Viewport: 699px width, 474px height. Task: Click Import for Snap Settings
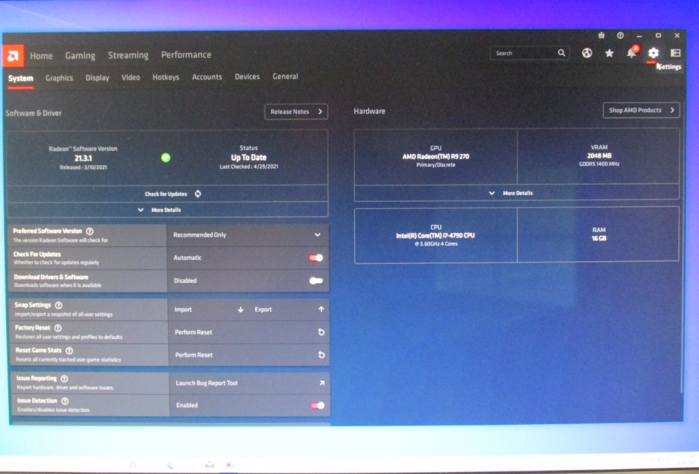pyautogui.click(x=208, y=310)
